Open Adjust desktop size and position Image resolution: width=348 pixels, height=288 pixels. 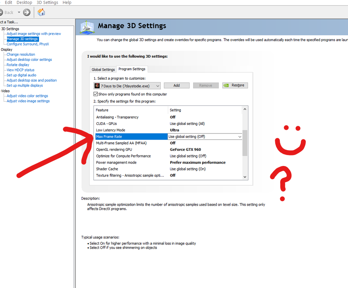pyautogui.click(x=32, y=80)
